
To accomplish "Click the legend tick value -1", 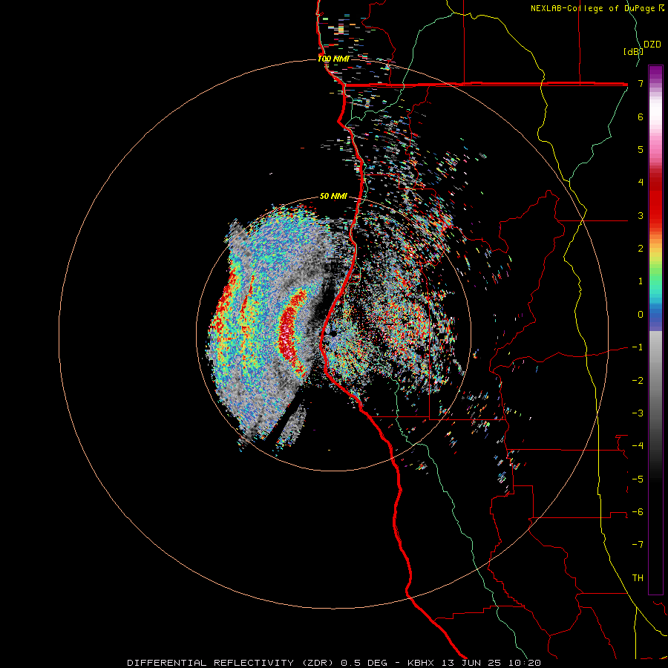I will pos(638,347).
